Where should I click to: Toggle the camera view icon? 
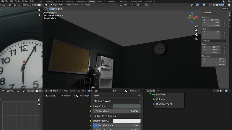[196, 34]
